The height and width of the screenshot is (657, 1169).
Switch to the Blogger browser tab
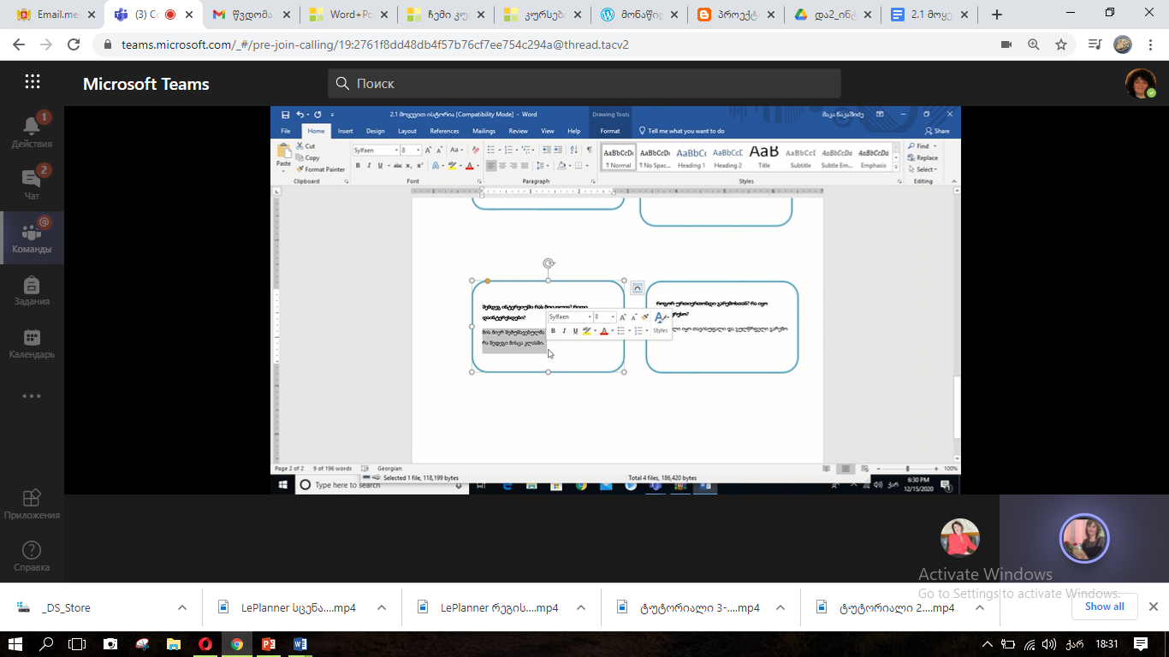tap(736, 15)
